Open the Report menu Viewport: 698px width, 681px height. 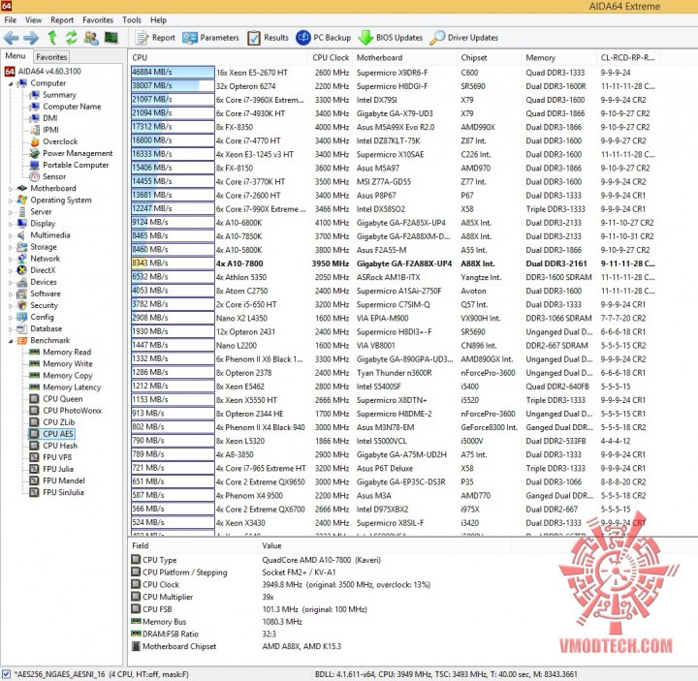[62, 20]
